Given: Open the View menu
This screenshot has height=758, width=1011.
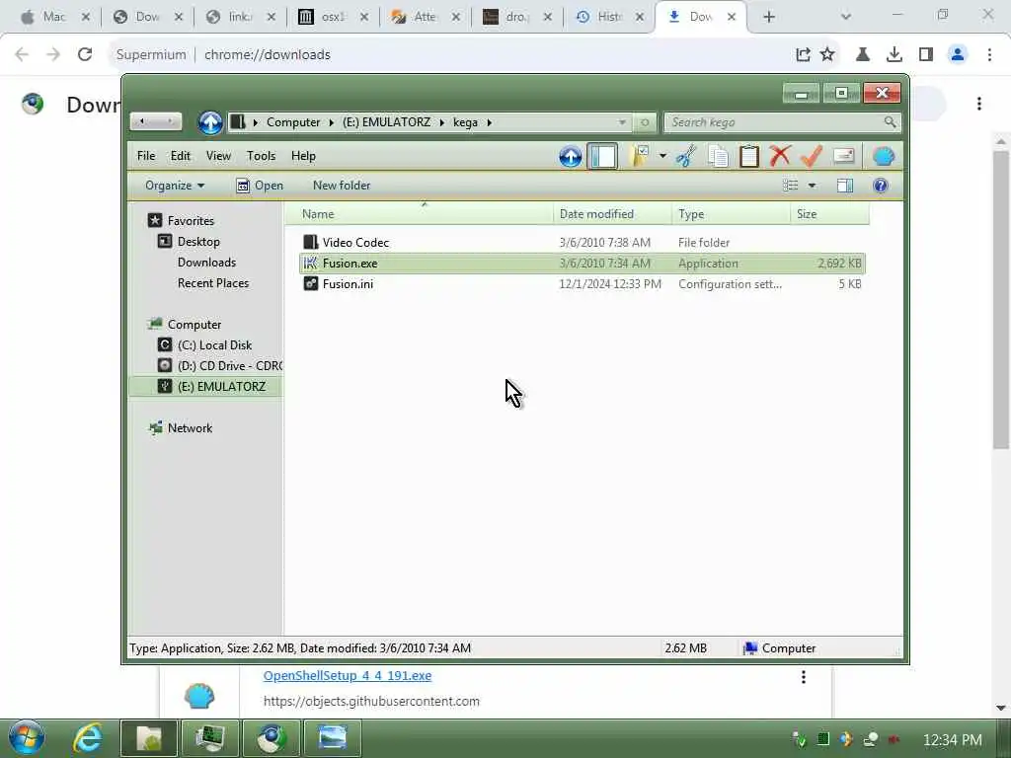Looking at the screenshot, I should [x=218, y=156].
